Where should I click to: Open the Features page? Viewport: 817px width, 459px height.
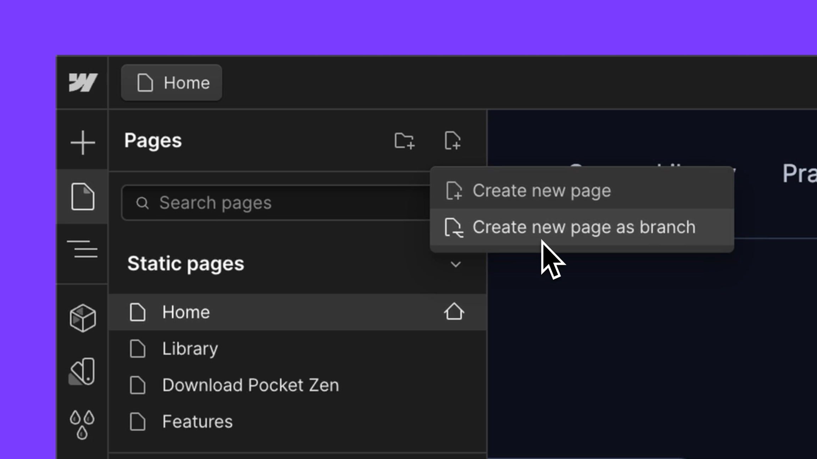198,422
